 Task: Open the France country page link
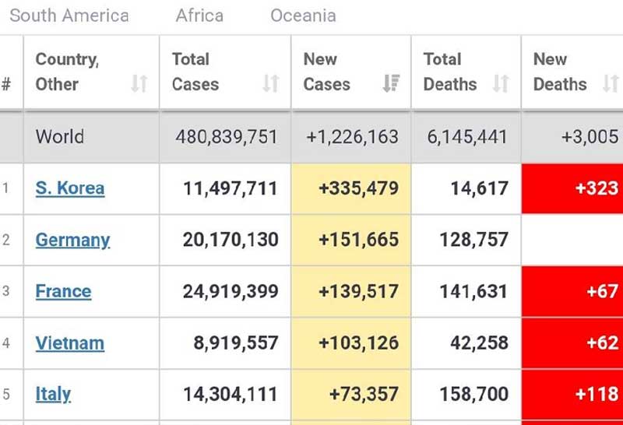coord(63,292)
